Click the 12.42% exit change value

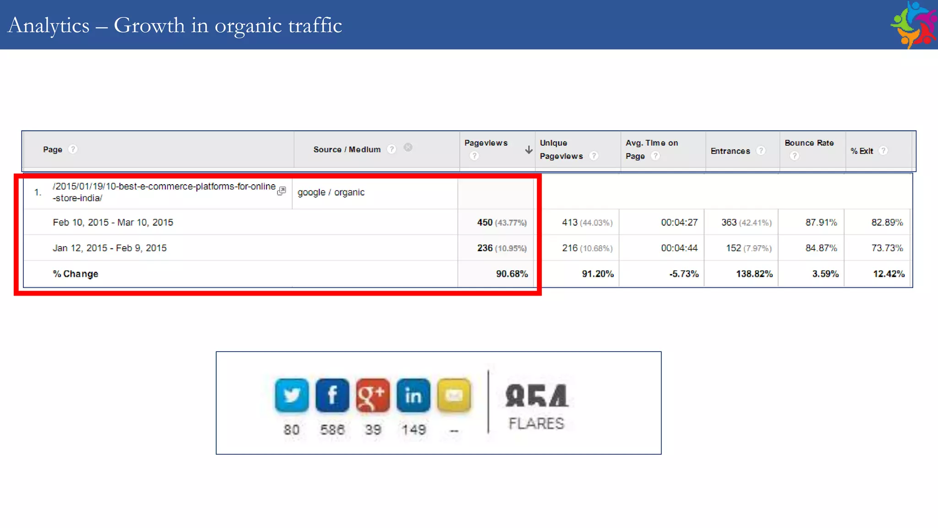click(889, 274)
